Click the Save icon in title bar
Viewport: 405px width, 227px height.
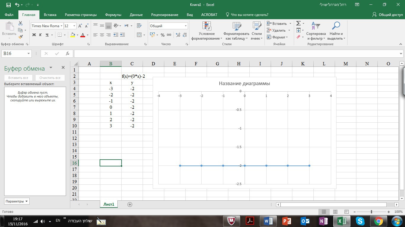[8, 5]
